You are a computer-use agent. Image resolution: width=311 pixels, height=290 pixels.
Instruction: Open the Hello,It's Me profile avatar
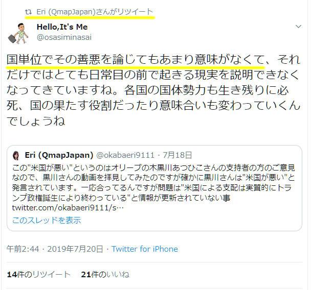tap(18, 33)
